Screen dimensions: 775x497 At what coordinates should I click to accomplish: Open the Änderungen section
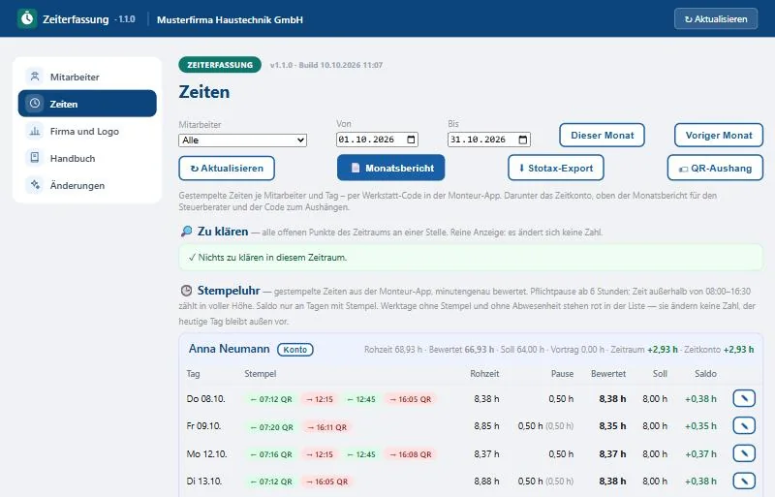click(87, 185)
